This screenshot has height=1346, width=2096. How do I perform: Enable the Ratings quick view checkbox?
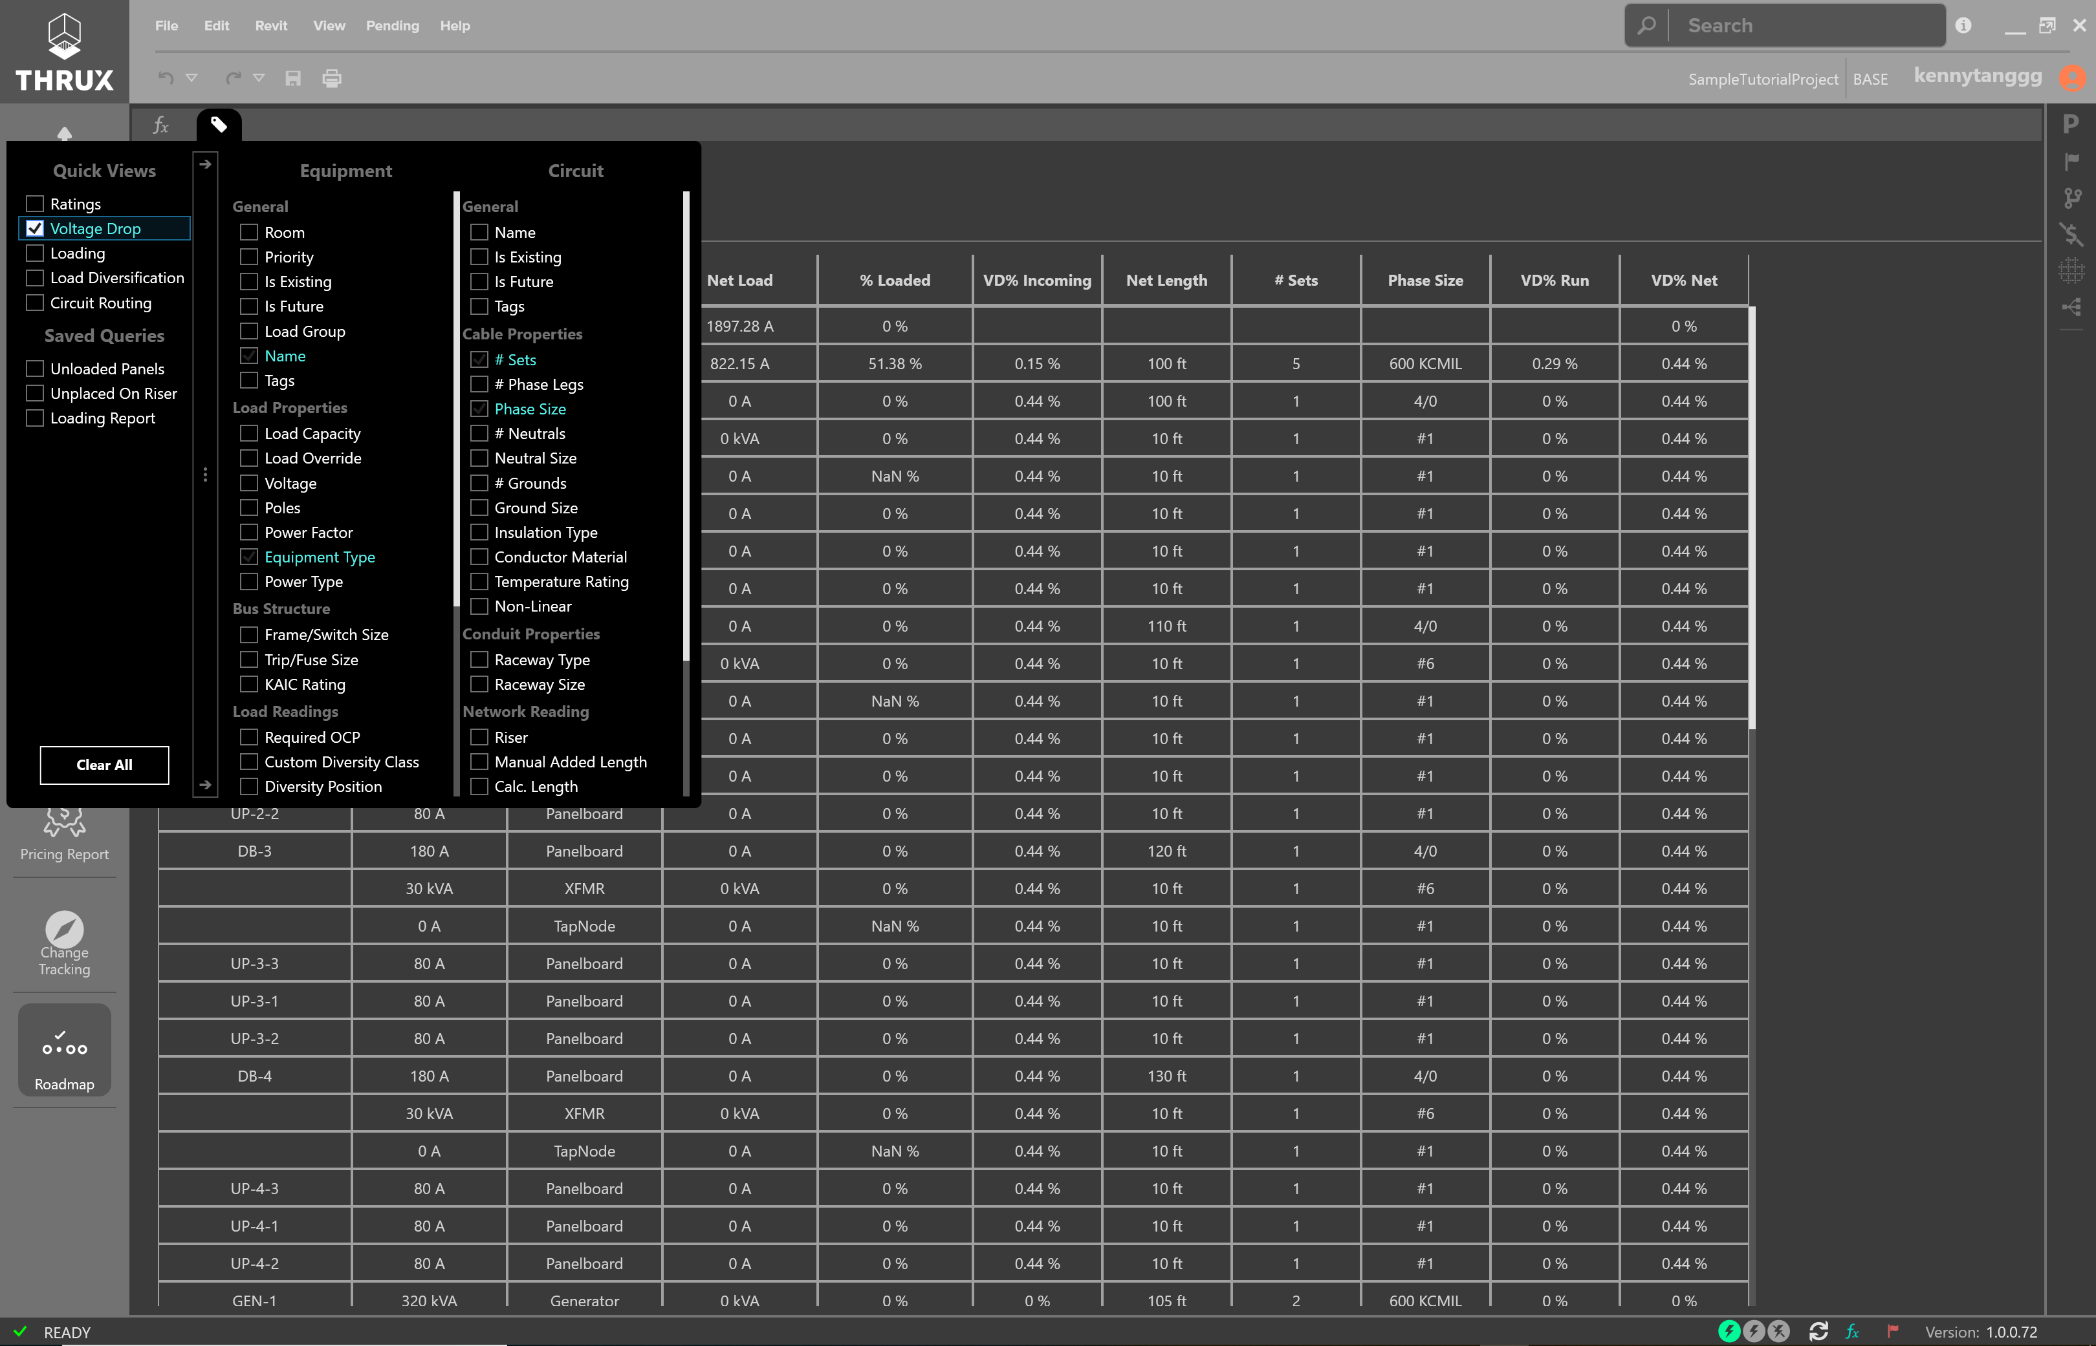click(35, 204)
